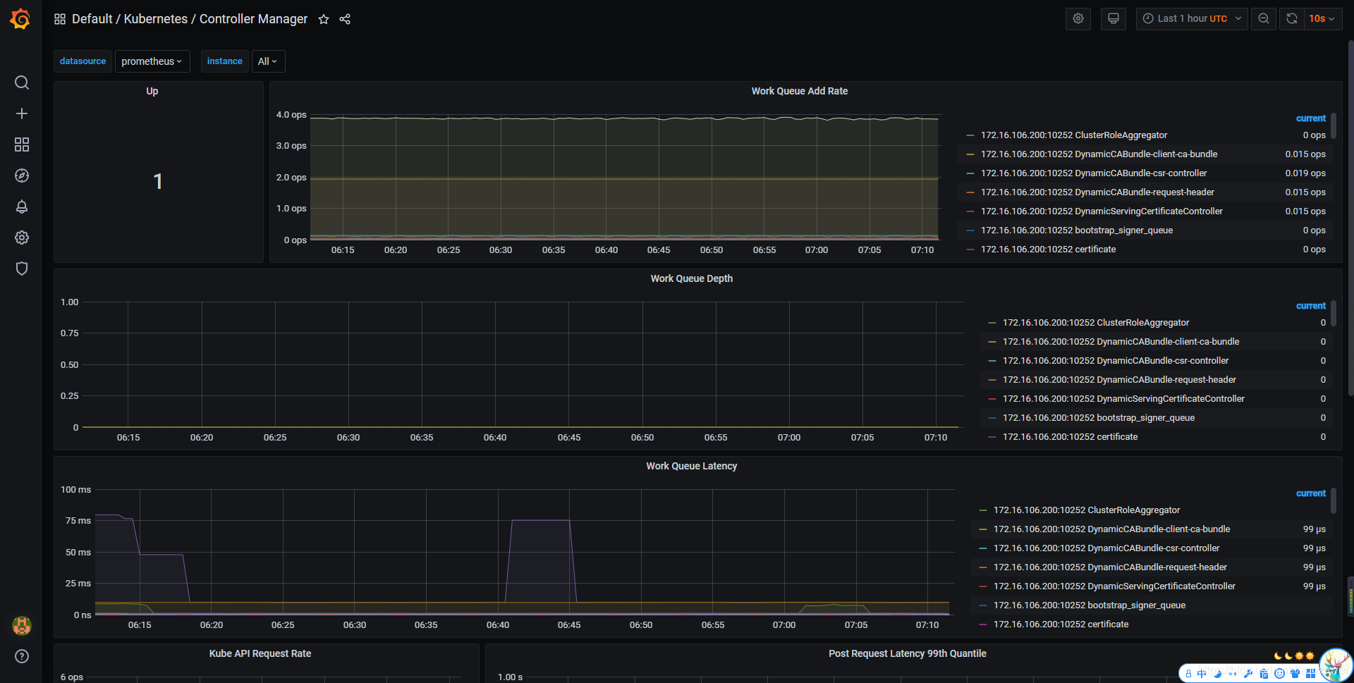The width and height of the screenshot is (1354, 683).
Task: Sort Add Rate legend by current
Action: click(x=1311, y=118)
